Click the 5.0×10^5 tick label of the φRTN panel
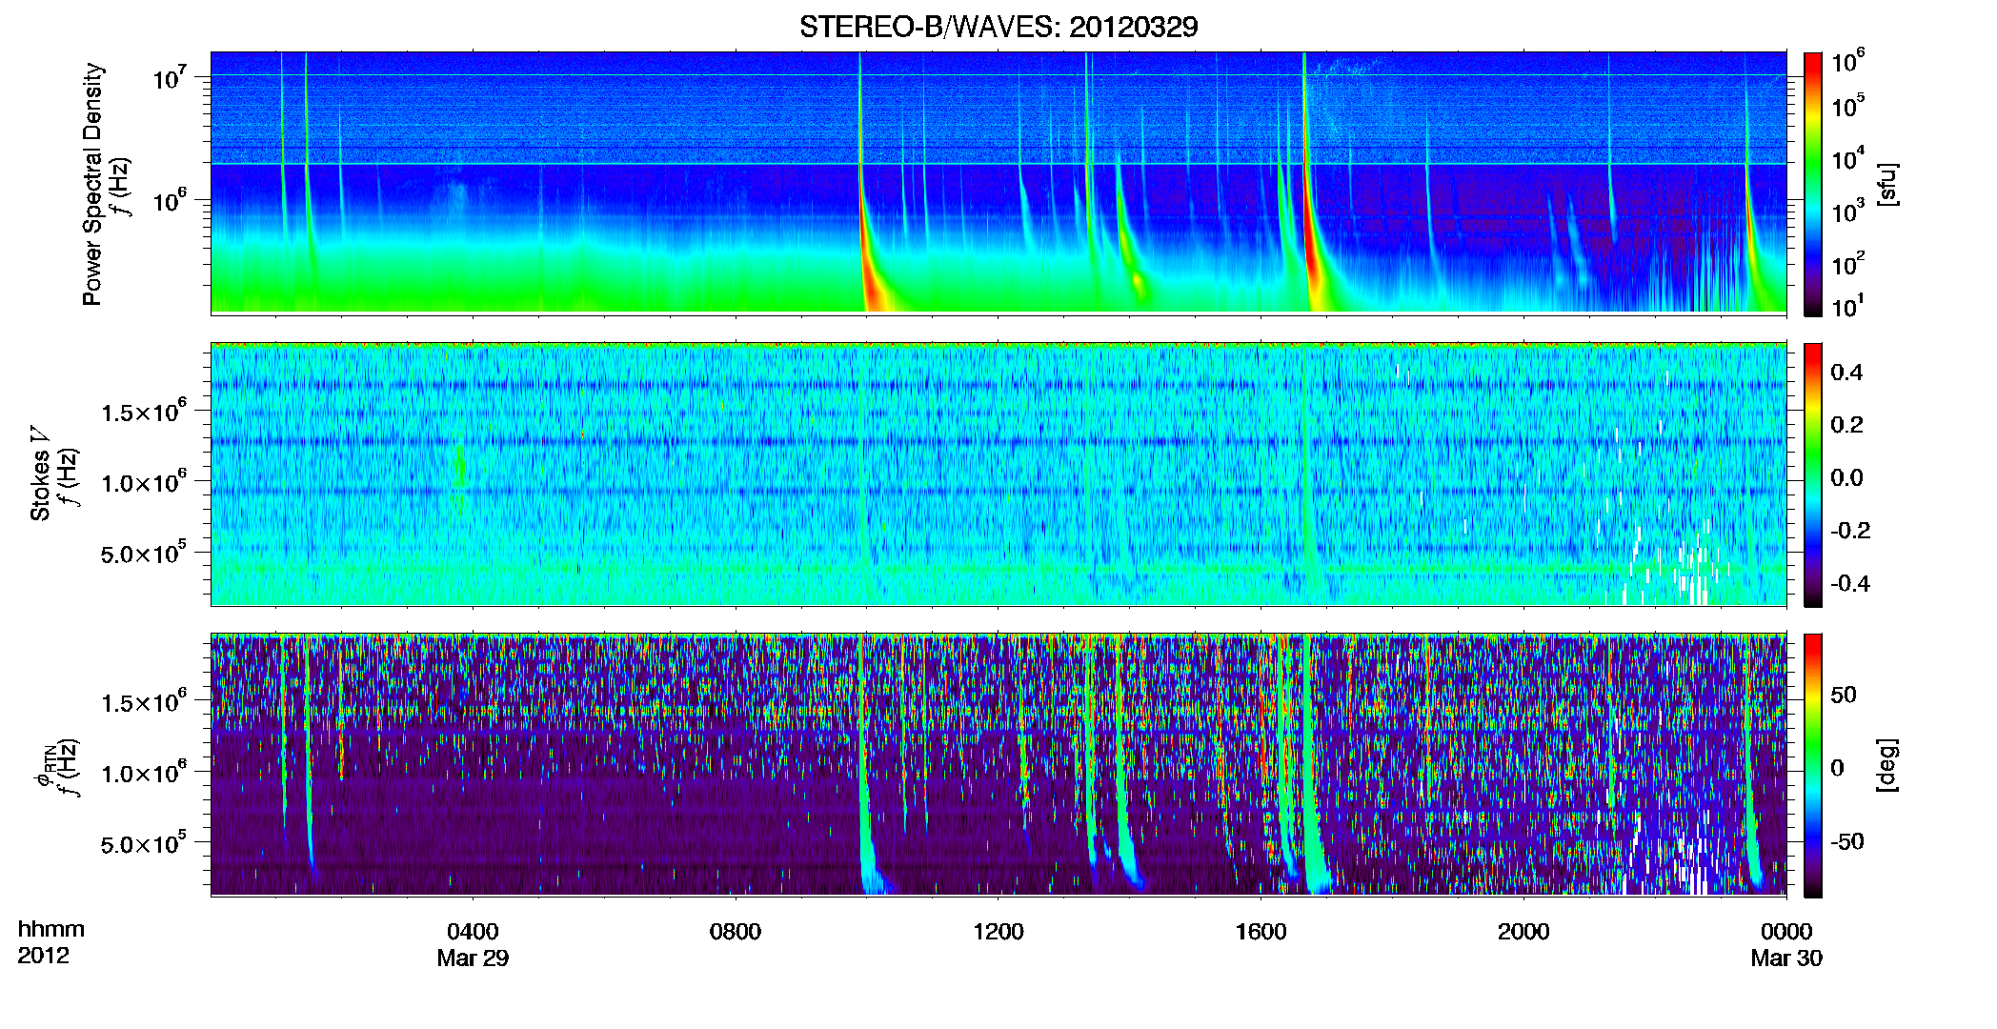This screenshot has width=1997, height=1029. coord(144,843)
